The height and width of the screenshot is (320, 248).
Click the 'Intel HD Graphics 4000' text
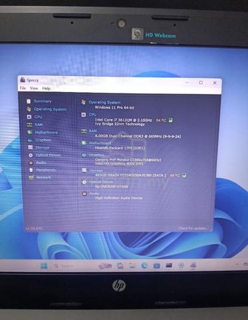[119, 163]
